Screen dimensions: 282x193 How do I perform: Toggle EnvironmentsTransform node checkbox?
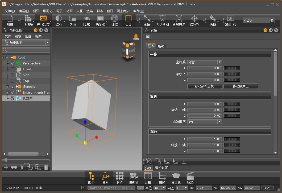click(x=13, y=93)
